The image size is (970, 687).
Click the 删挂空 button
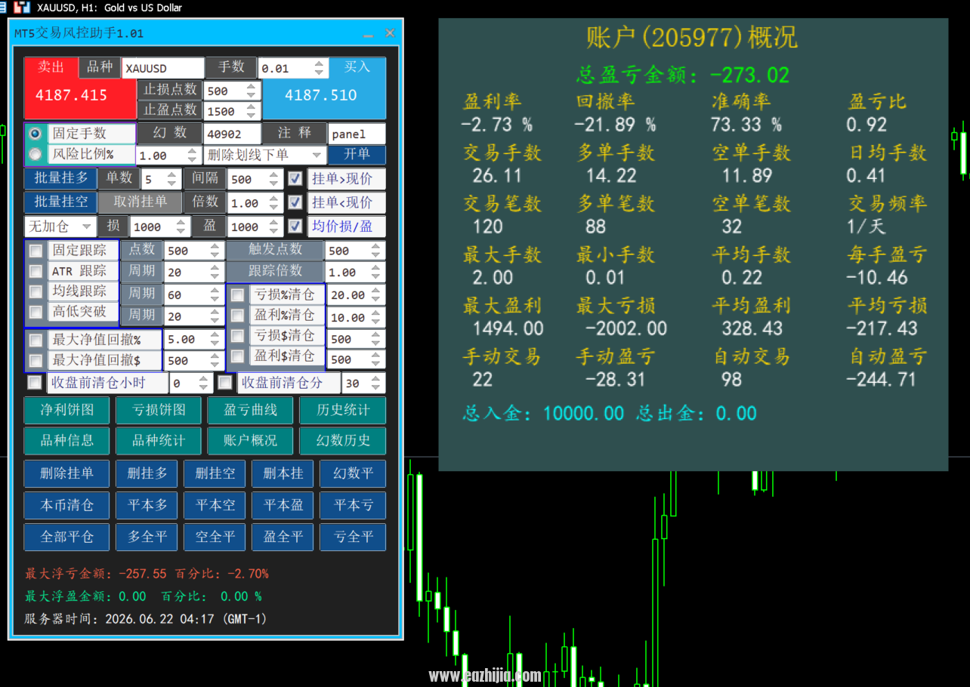215,474
